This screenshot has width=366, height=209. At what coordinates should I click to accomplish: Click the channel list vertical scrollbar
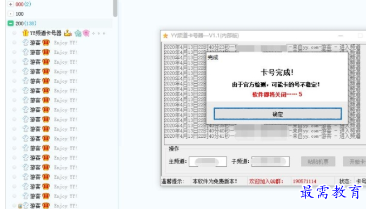pyautogui.click(x=115, y=8)
